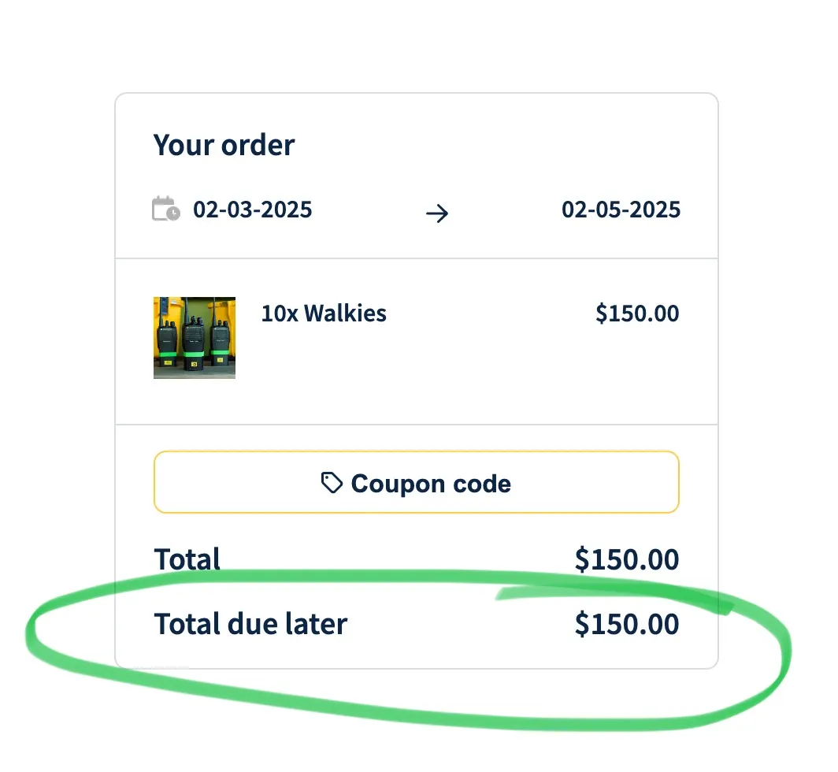Select end date 02-05-2025
This screenshot has width=838, height=772.
click(621, 210)
